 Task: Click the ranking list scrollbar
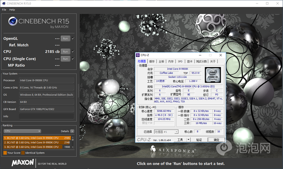coord(73,142)
